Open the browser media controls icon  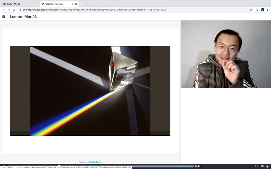click(x=257, y=9)
